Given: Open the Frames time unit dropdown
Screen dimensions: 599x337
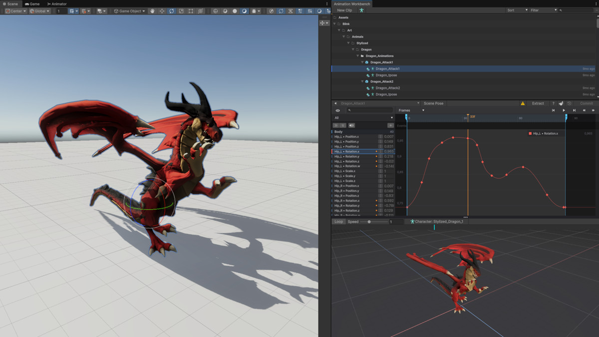Looking at the screenshot, I should 411,110.
